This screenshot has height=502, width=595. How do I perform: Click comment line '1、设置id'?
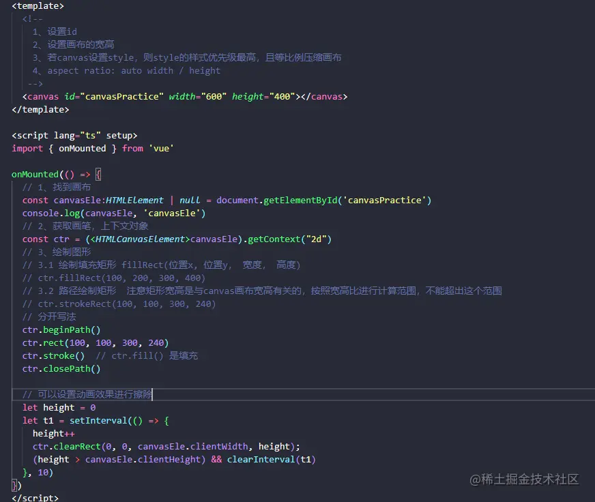(55, 31)
